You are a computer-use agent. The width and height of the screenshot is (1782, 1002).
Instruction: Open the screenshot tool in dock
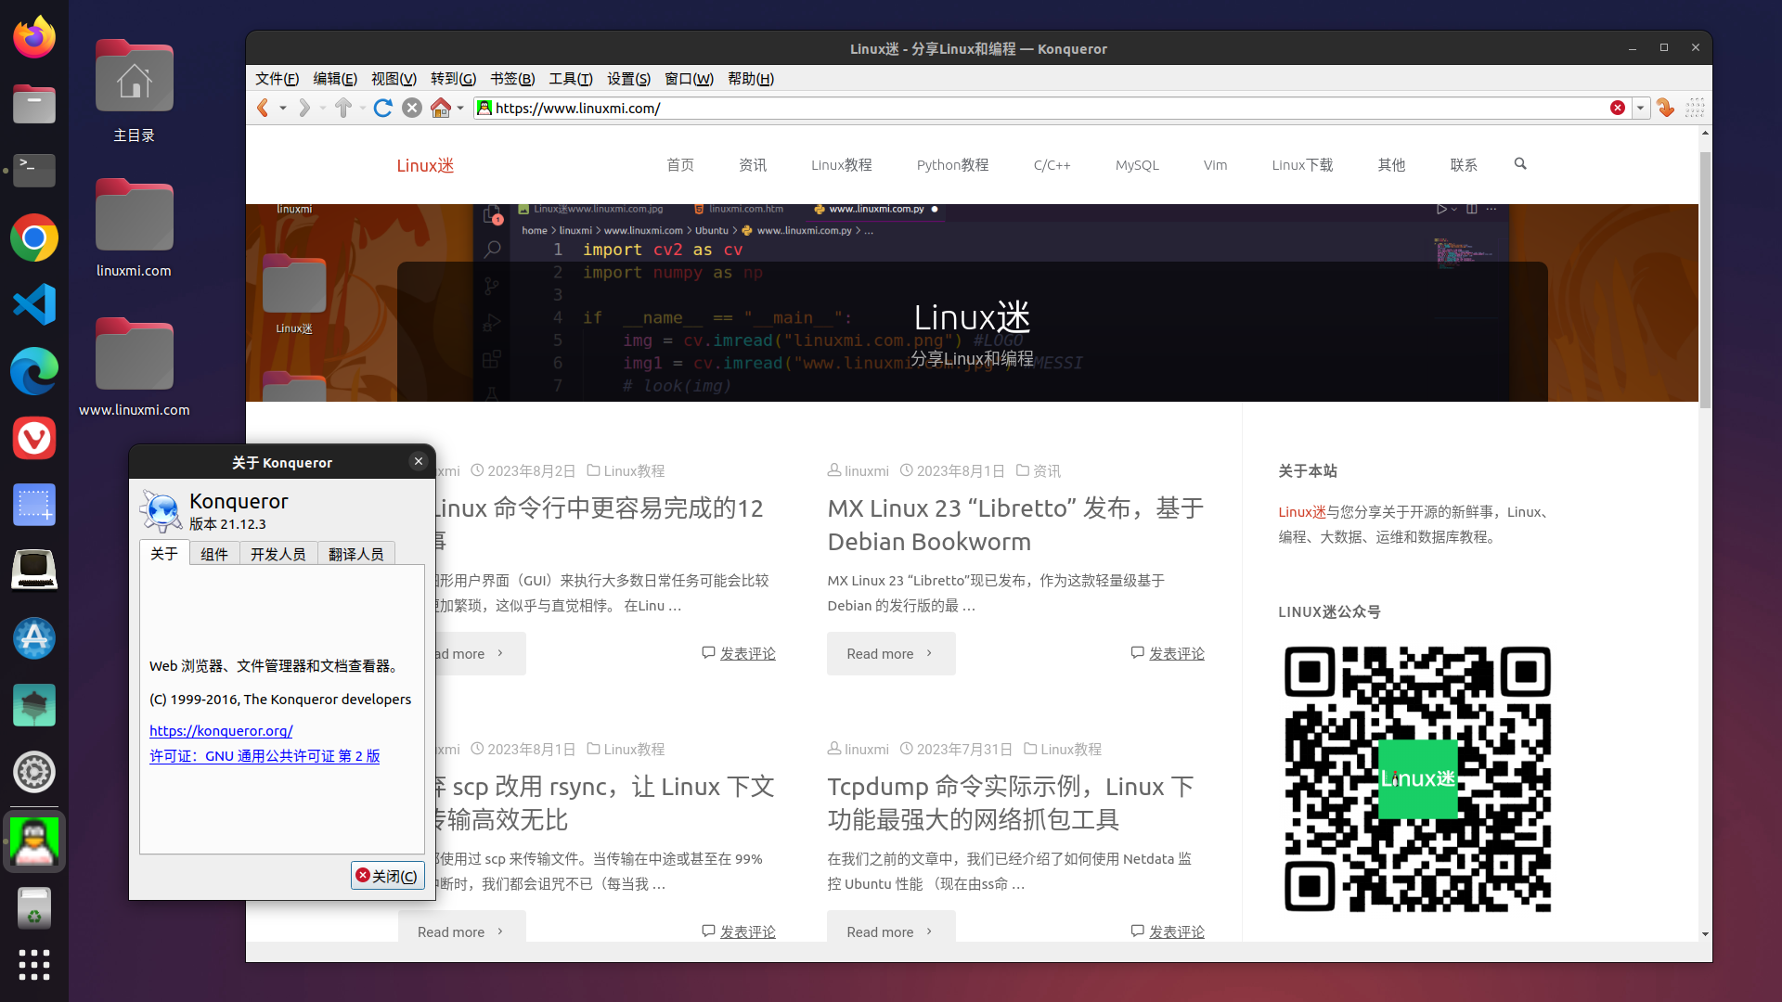tap(34, 505)
